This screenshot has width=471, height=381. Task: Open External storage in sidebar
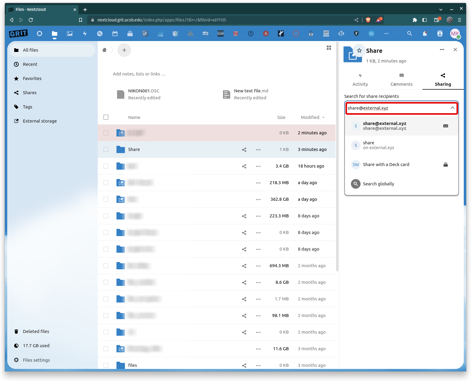53,121
